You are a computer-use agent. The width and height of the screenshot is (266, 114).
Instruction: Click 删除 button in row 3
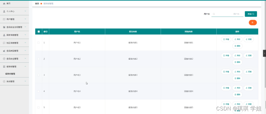pyautogui.click(x=237, y=78)
